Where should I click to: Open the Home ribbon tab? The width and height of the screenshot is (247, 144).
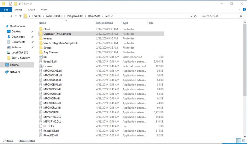click(19, 9)
